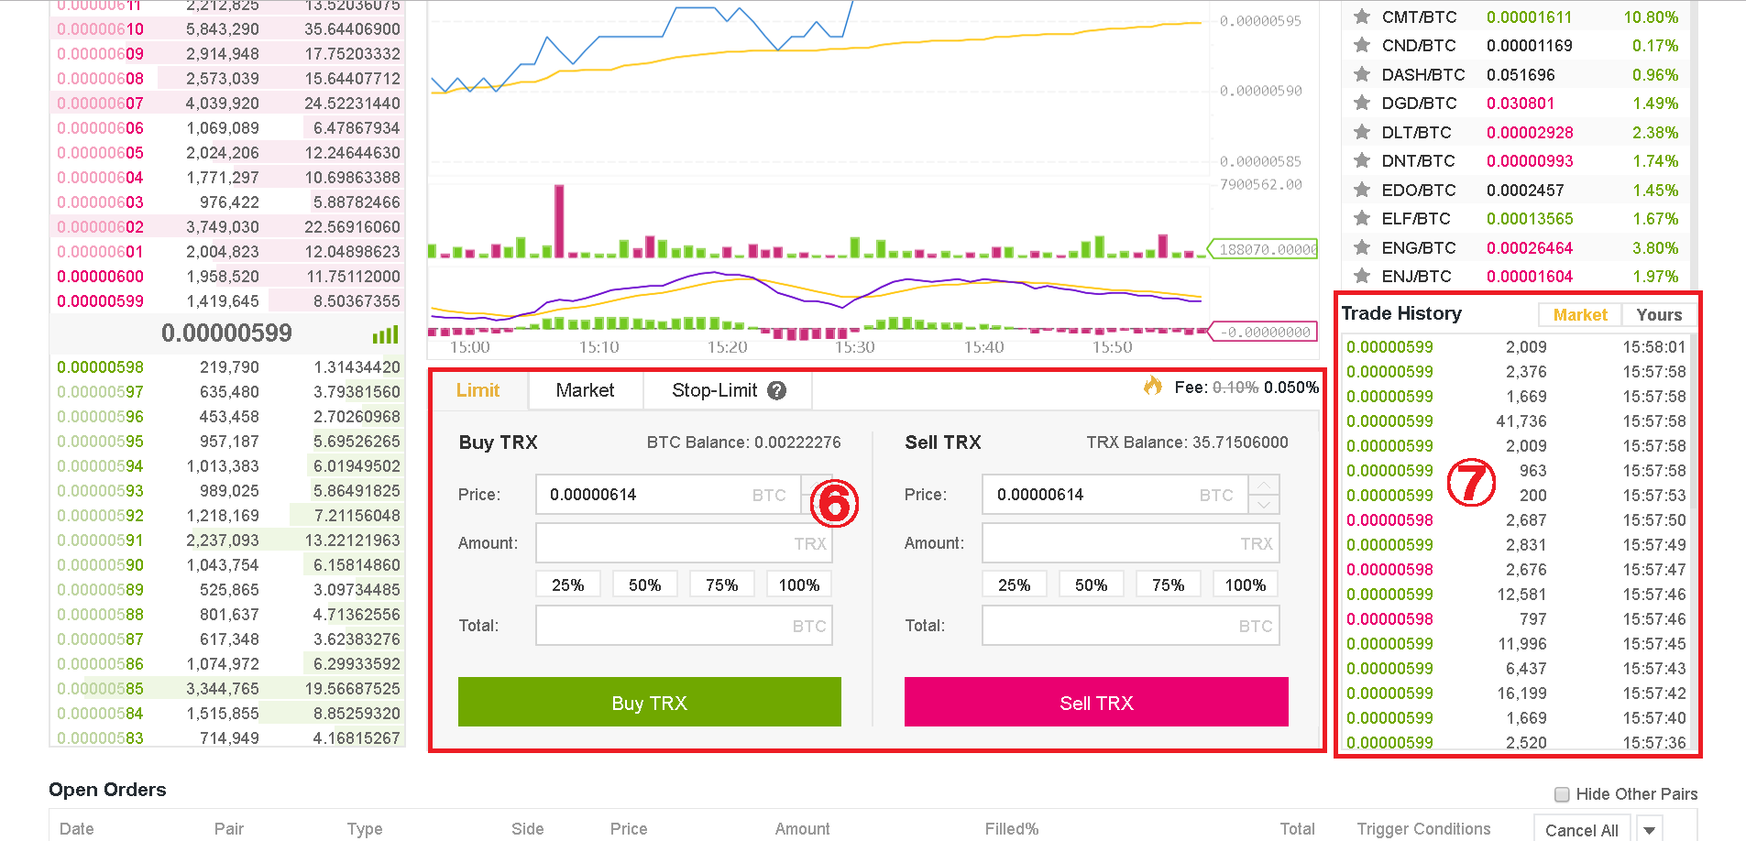Click the Cancel All button
This screenshot has height=841, width=1746.
coord(1582,829)
